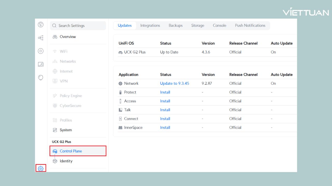This screenshot has width=332, height=186.
Task: Click the Protect app row icon
Action: (x=120, y=92)
